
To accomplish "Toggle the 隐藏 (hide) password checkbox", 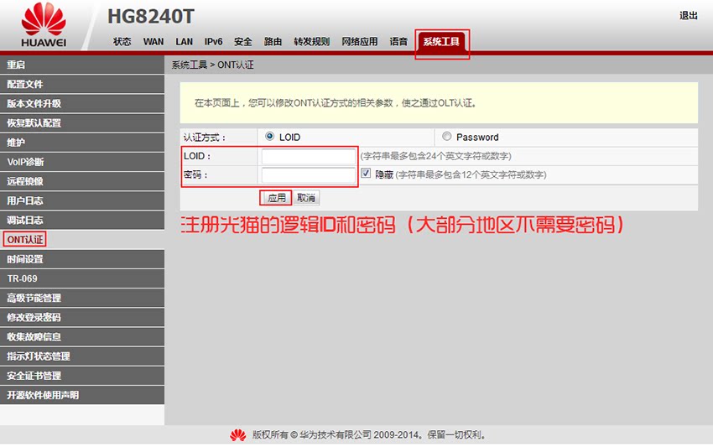I will pyautogui.click(x=366, y=174).
